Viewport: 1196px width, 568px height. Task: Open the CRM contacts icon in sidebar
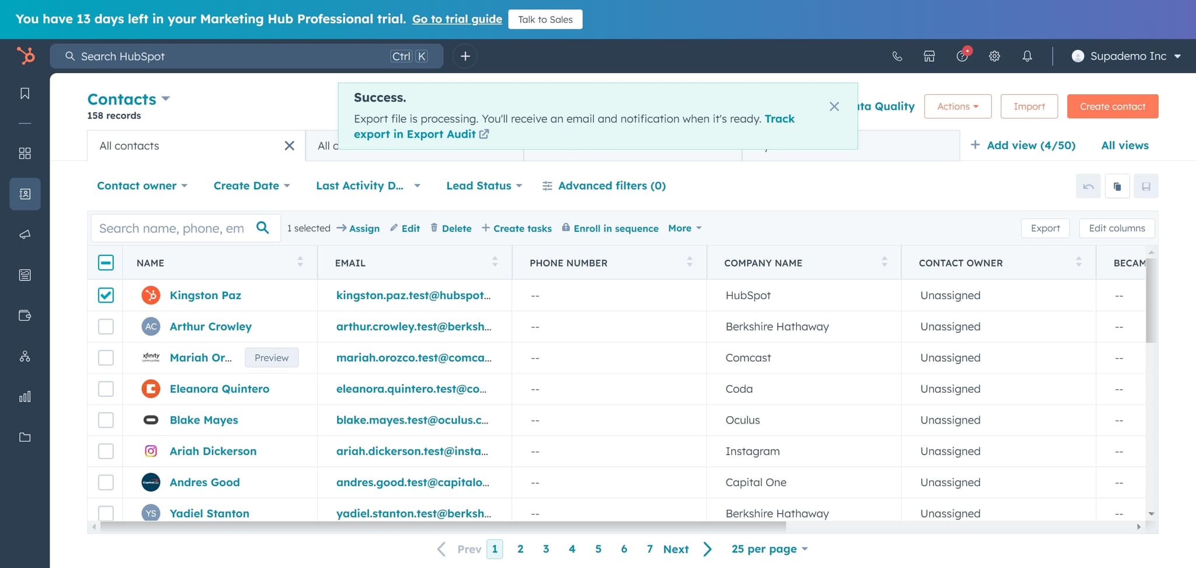(24, 193)
